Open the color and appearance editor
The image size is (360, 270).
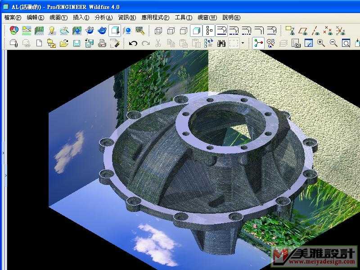pyautogui.click(x=14, y=31)
